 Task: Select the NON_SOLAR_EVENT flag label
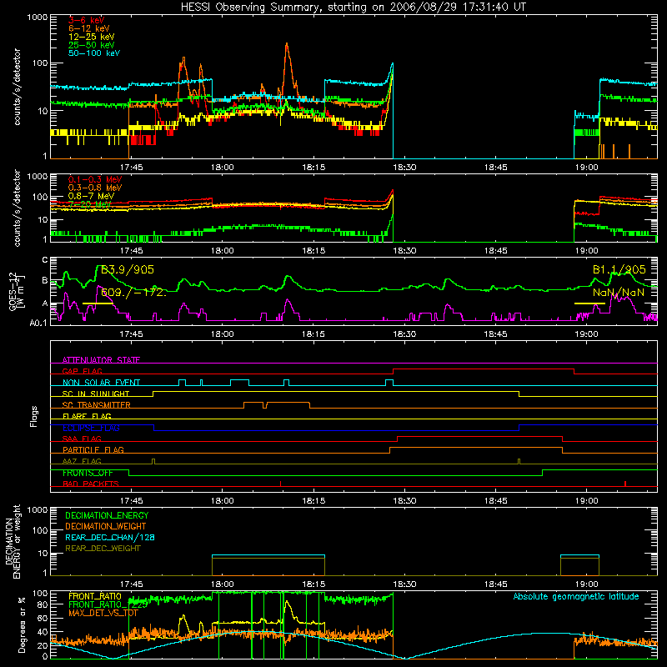(101, 383)
